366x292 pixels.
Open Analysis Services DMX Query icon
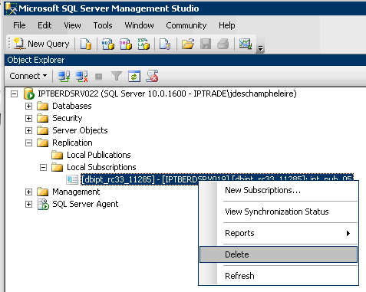126,44
